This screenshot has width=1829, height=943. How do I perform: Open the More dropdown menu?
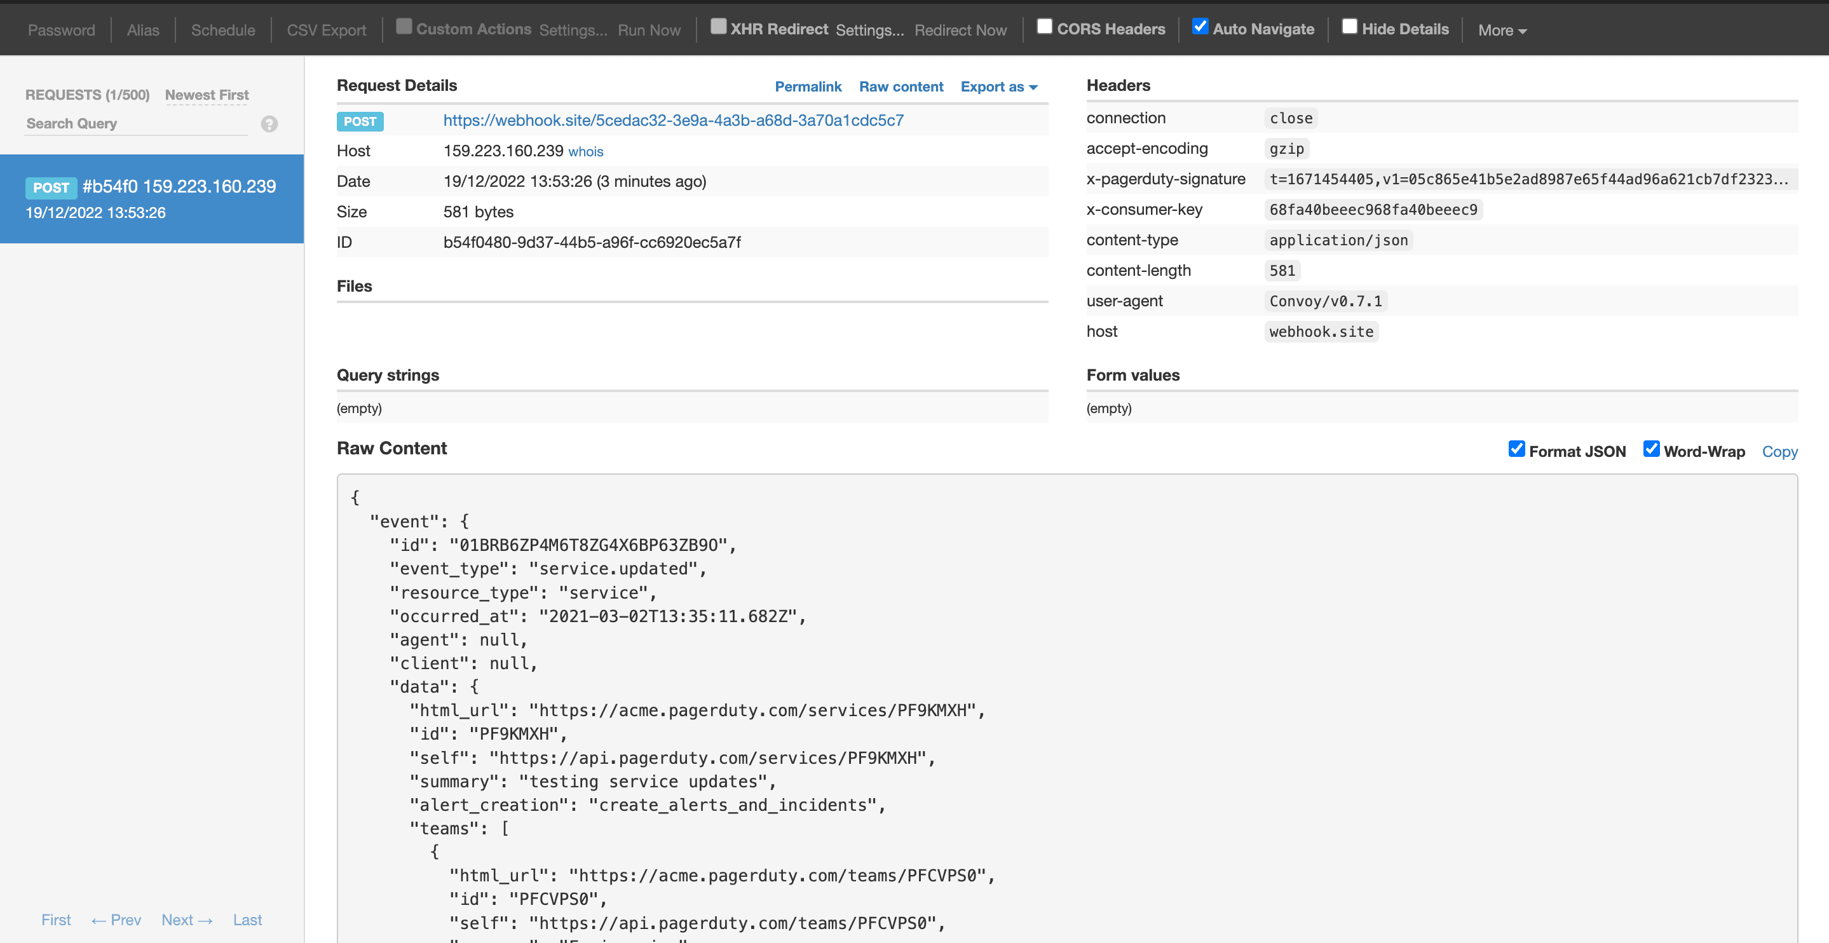(1501, 30)
